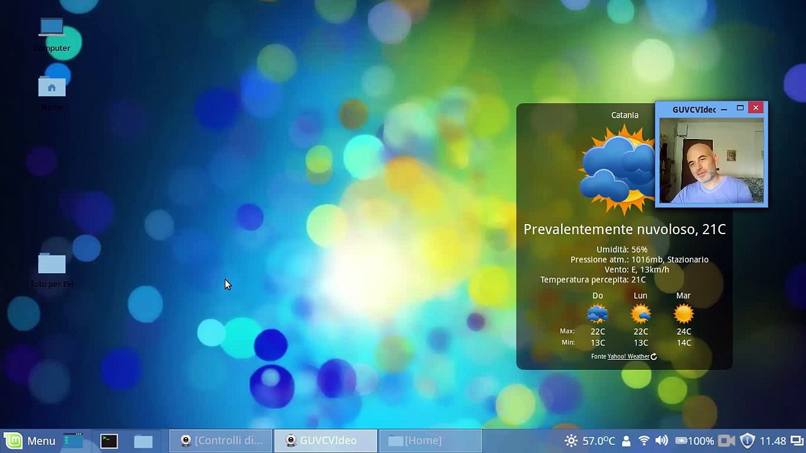Click the Catania location title
The height and width of the screenshot is (453, 806).
(625, 115)
